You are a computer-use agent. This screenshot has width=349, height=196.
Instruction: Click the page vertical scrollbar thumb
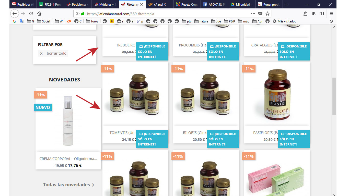[x=334, y=96]
